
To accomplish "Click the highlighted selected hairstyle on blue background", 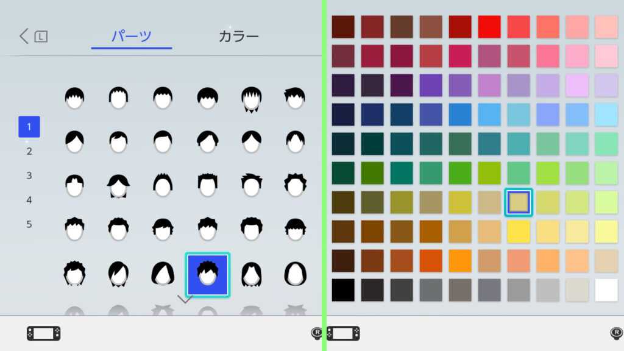I will [x=207, y=275].
